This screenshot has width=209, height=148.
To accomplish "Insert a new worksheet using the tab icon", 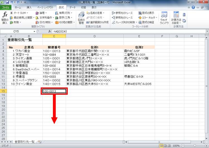I will 40,142.
